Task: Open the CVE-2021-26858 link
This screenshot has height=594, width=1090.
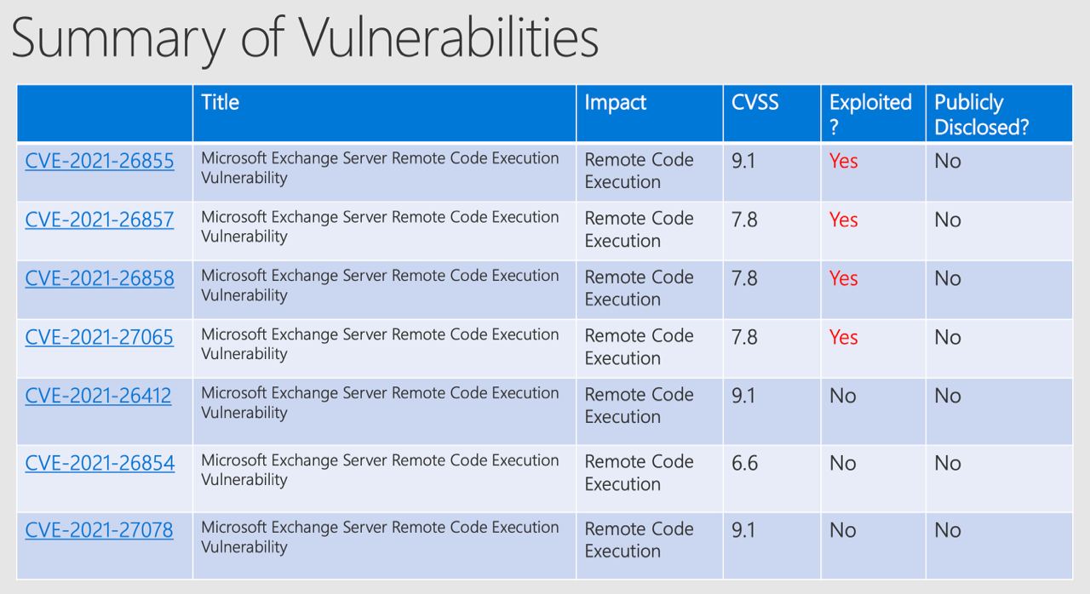Action: pos(100,278)
